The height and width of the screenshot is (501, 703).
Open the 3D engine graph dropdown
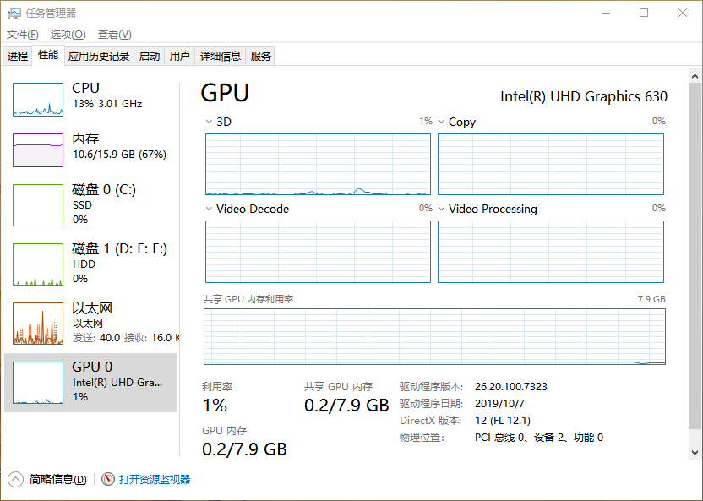click(209, 122)
